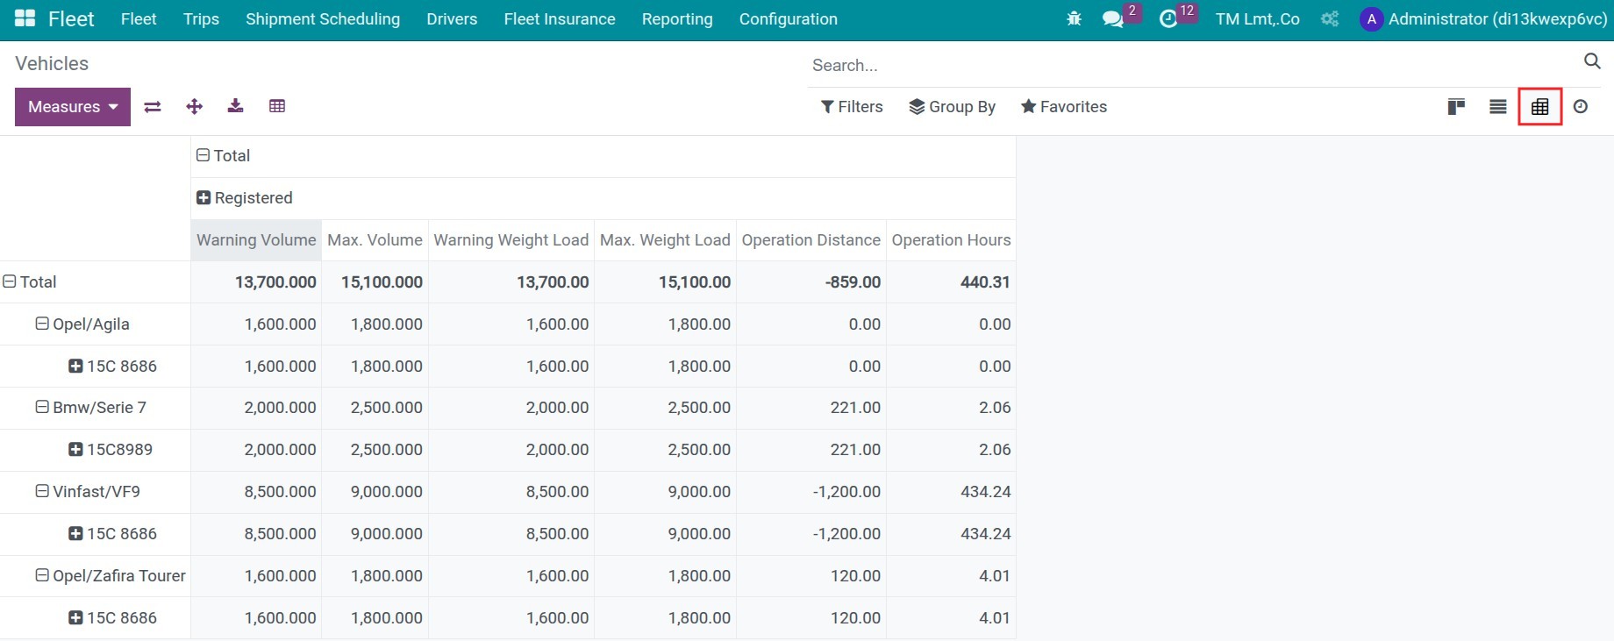Open the Trips menu
The width and height of the screenshot is (1614, 641).
(202, 19)
